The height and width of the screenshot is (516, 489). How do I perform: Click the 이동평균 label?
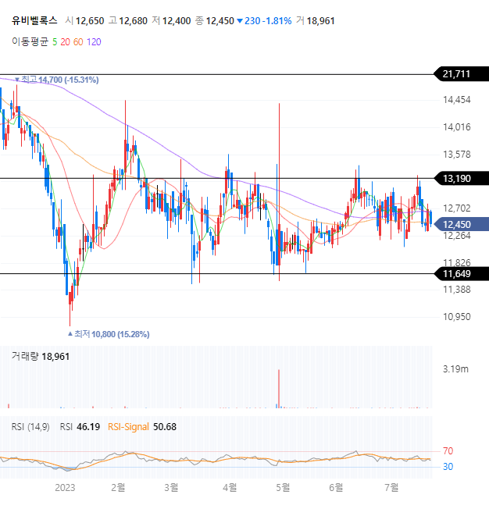(30, 42)
